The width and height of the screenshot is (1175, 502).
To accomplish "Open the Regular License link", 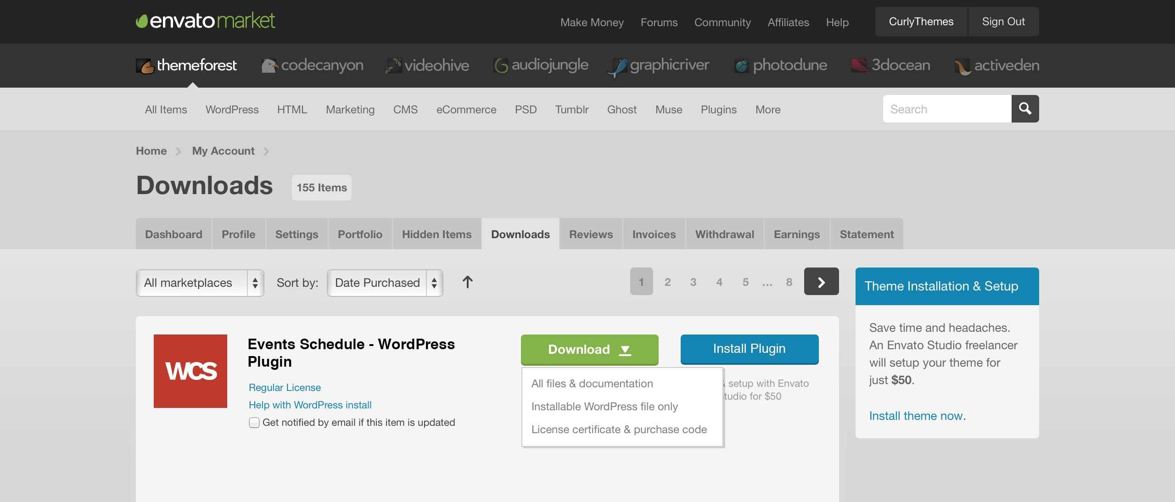I will click(x=285, y=388).
